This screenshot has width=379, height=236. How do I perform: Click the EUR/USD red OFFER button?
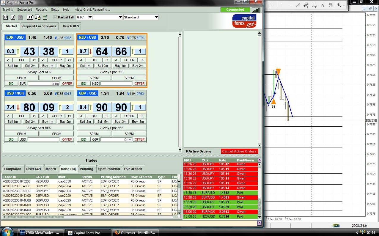click(x=67, y=84)
